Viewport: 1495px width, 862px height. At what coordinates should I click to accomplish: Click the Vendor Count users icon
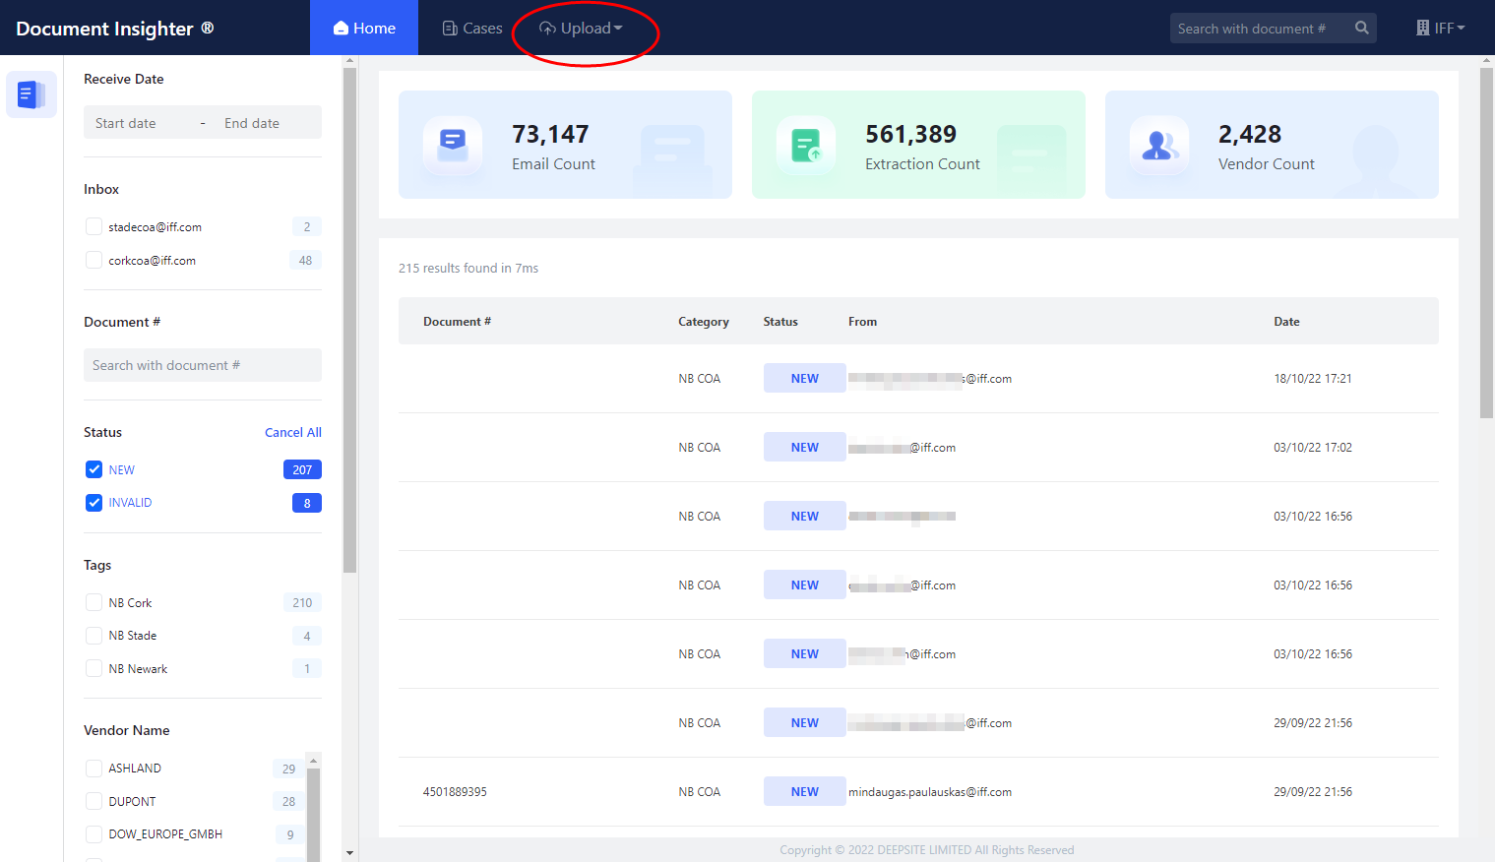1158,146
